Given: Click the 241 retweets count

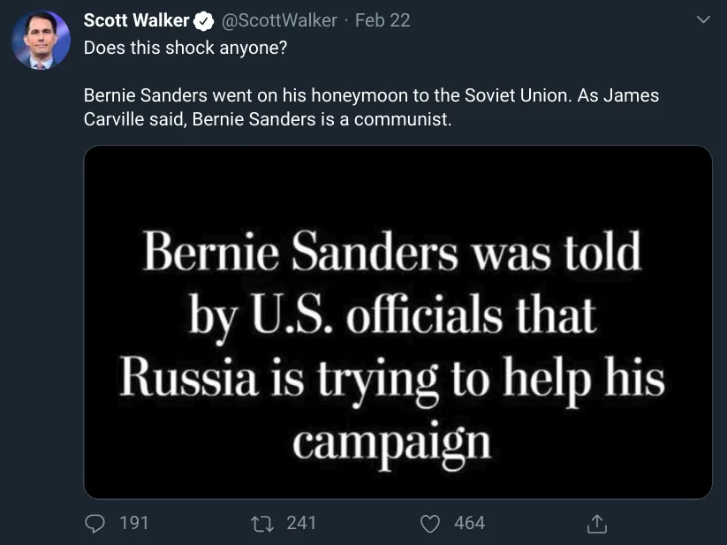Looking at the screenshot, I should (301, 523).
